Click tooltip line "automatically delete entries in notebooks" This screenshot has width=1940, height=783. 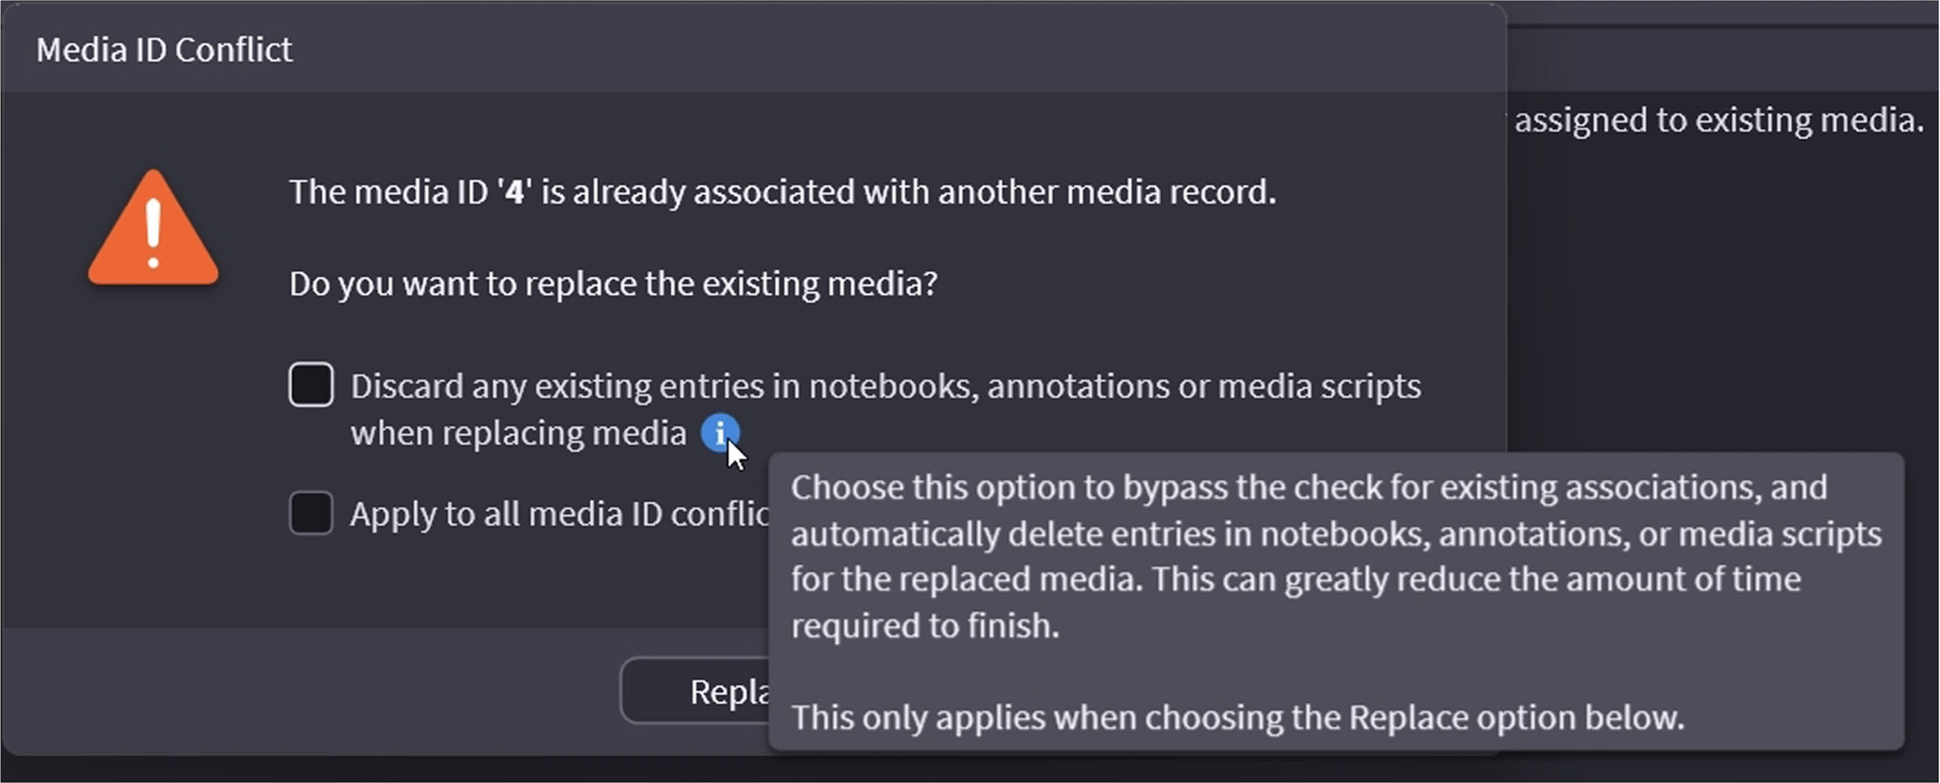tap(1336, 535)
